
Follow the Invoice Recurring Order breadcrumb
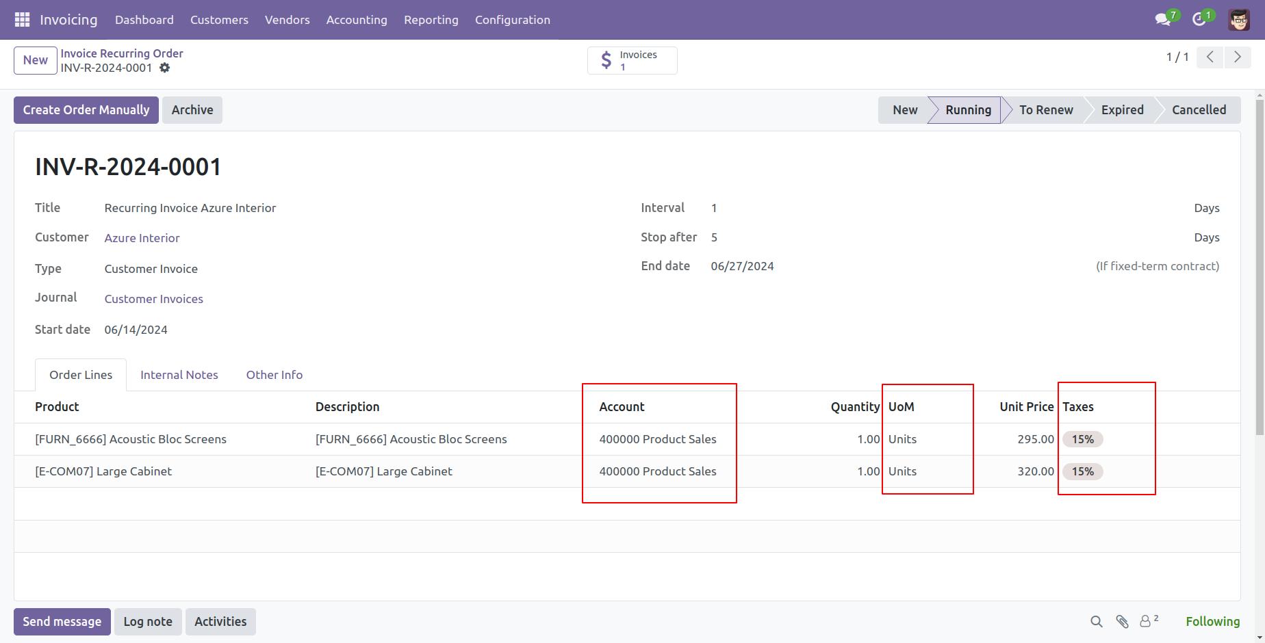122,53
